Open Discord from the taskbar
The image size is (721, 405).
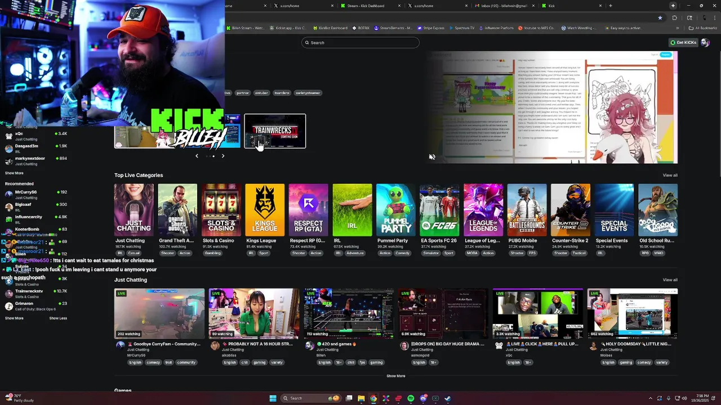(423, 398)
